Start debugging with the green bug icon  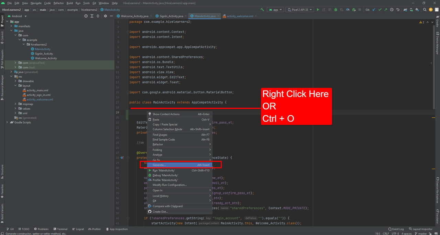pos(336,10)
